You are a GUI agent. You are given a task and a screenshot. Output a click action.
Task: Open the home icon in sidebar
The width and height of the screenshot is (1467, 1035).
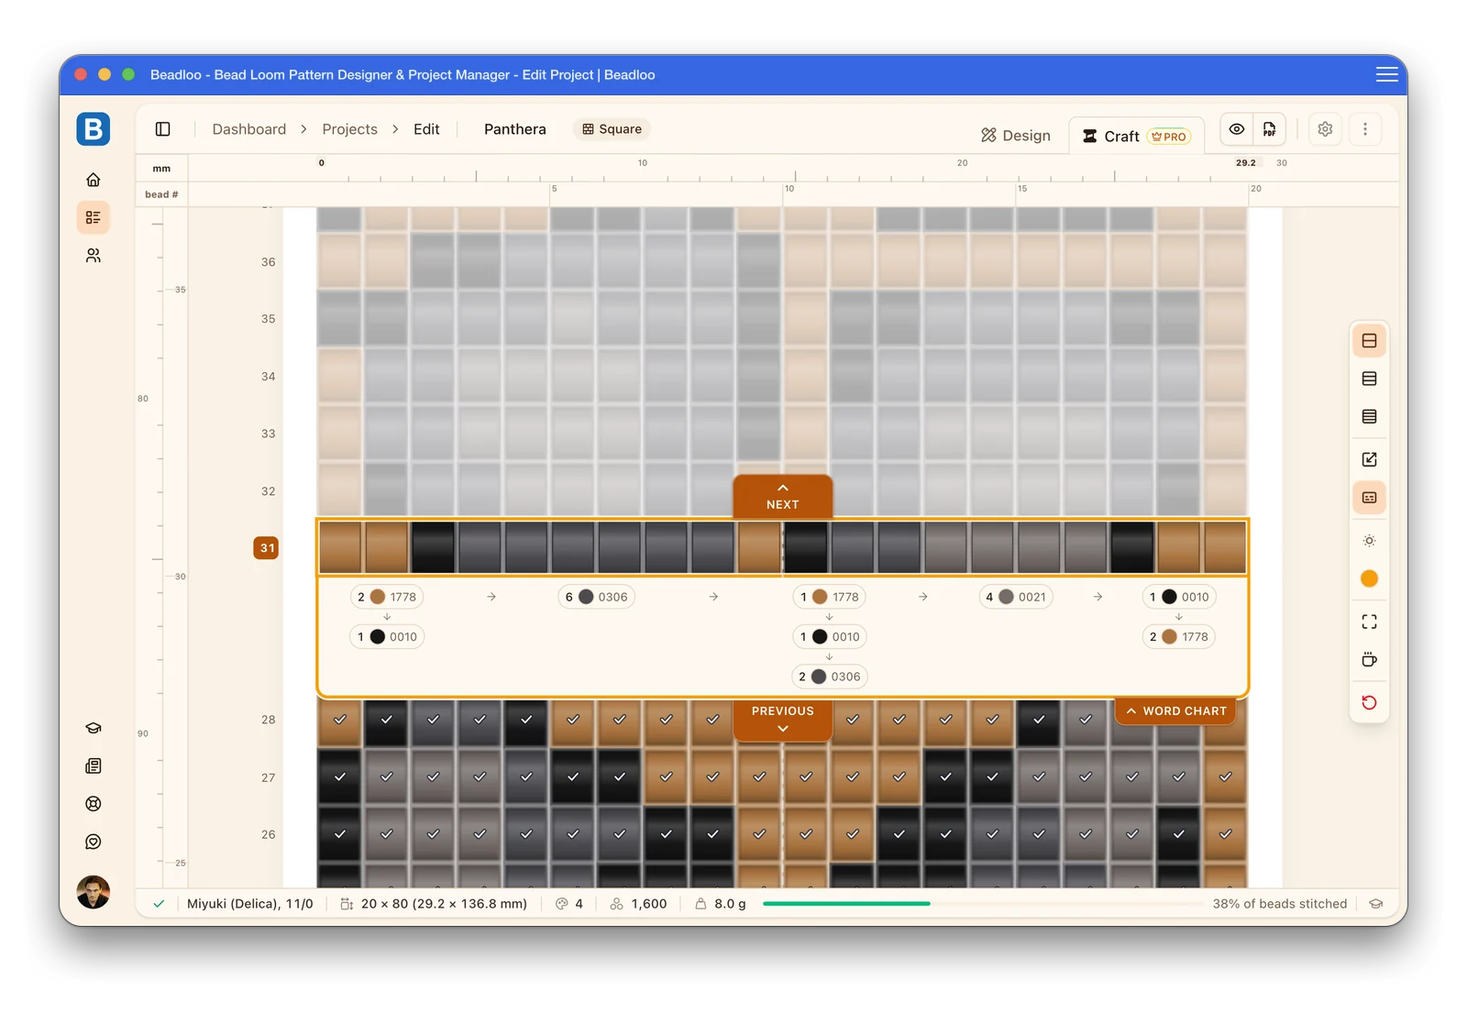click(93, 180)
